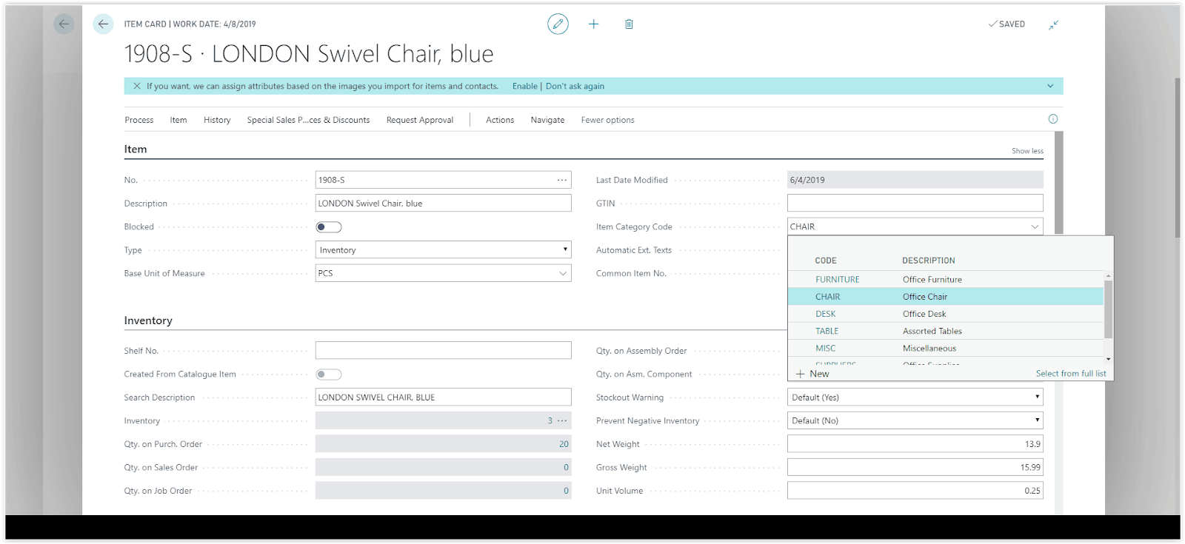Viewport: 1185px width, 544px height.
Task: Click the information circle icon
Action: tap(1053, 119)
